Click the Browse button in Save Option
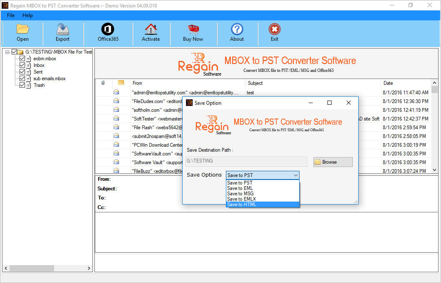The image size is (441, 283). 333,162
